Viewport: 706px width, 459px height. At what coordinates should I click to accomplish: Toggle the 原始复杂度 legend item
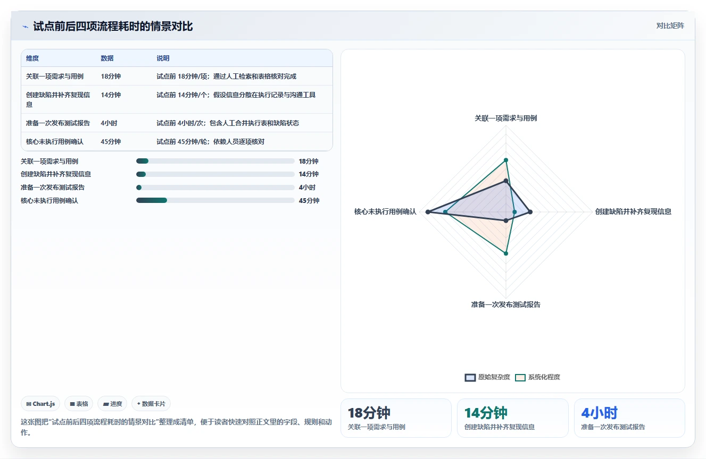point(487,377)
